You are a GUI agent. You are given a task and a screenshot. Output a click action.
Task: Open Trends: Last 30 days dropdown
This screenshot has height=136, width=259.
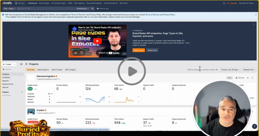pyautogui.click(x=230, y=70)
